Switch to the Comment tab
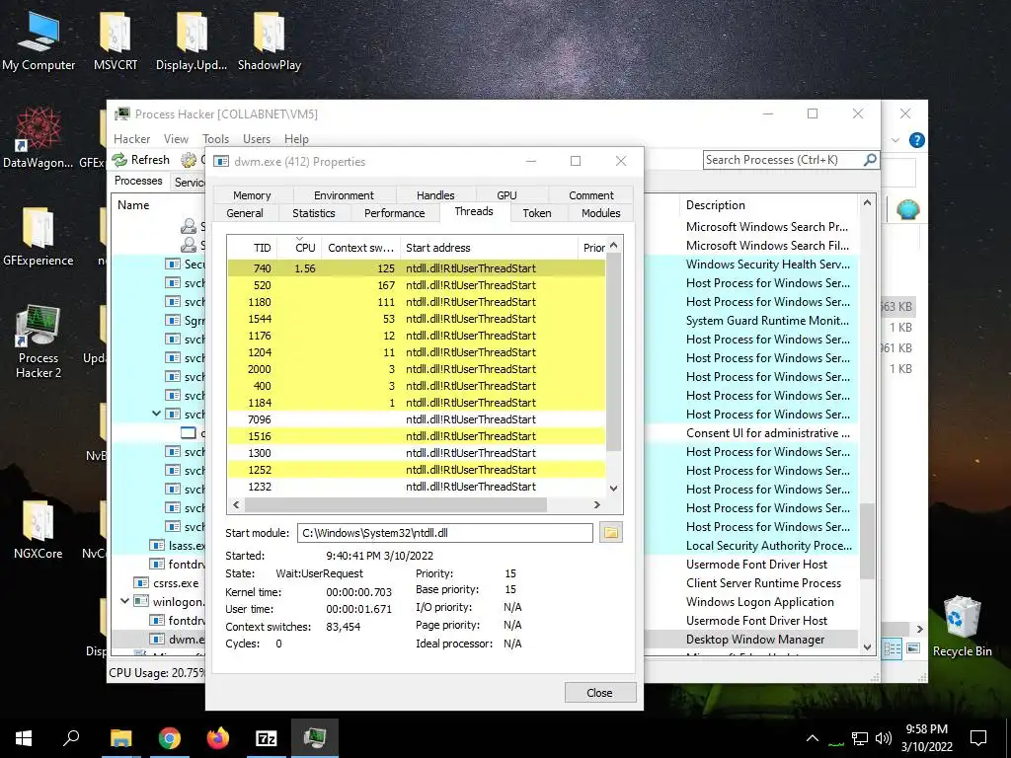1011x758 pixels. click(x=591, y=195)
